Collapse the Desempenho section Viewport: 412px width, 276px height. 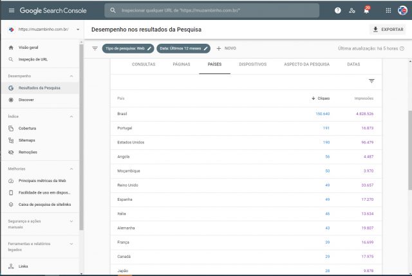pos(71,76)
